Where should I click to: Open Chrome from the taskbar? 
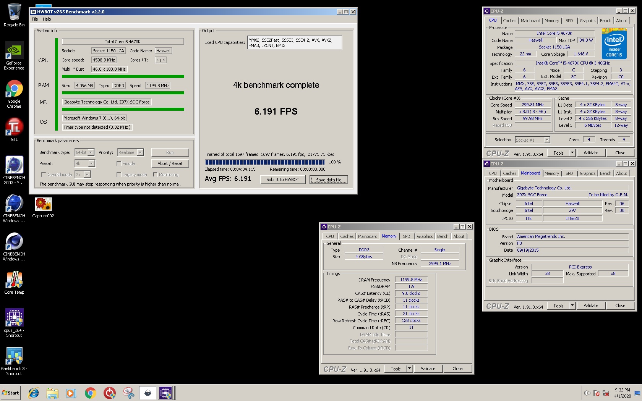90,393
